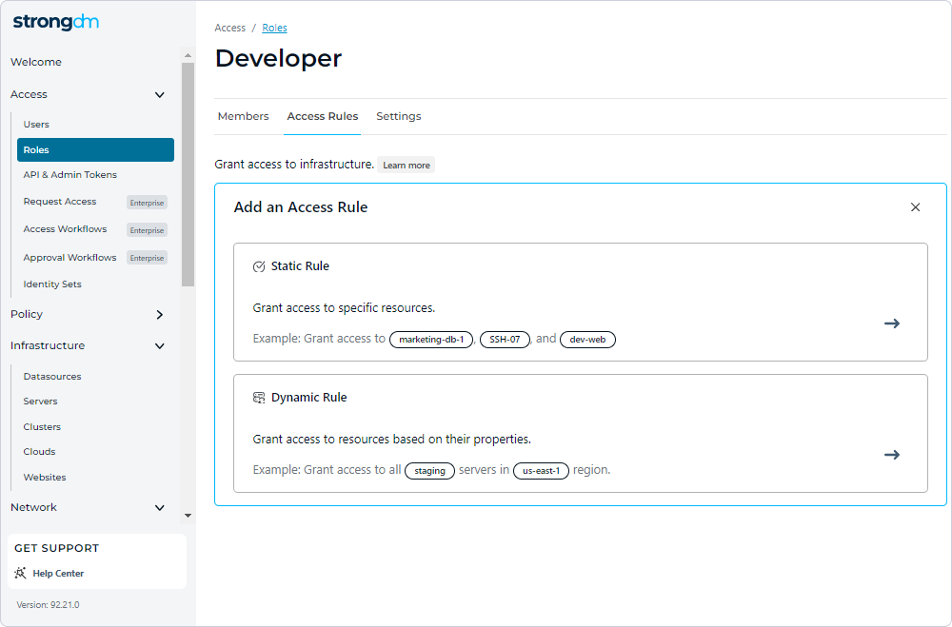Viewport: 952px width, 627px height.
Task: Expand the Policy section chevron
Action: [x=159, y=314]
